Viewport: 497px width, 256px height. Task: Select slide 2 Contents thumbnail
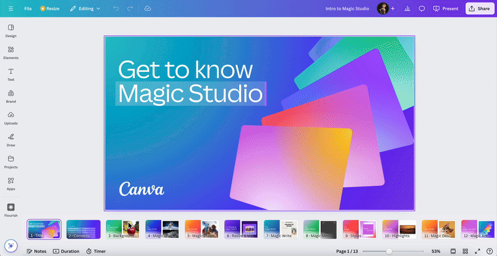(83, 229)
